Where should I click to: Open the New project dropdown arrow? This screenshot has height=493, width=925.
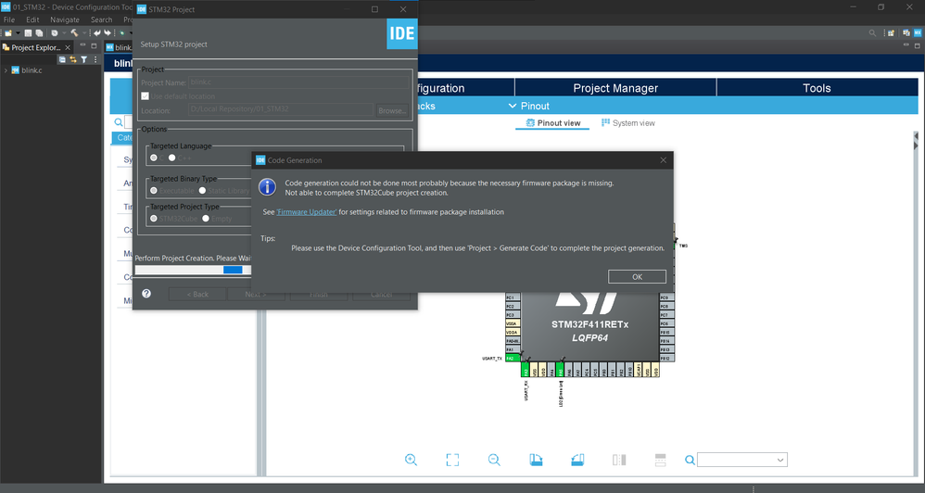18,33
